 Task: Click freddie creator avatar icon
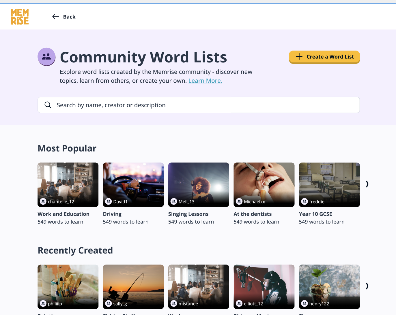pyautogui.click(x=305, y=201)
